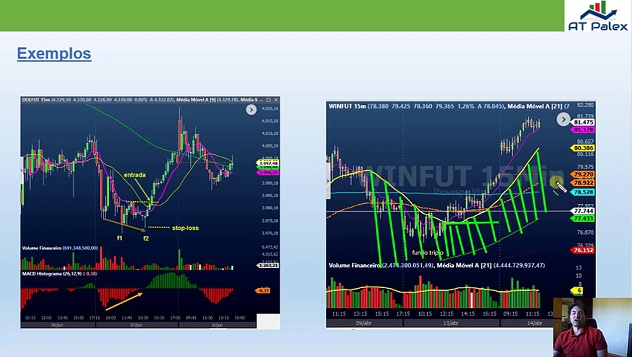Click WINFUT Volume Financeiro panel label
The image size is (632, 357).
(x=355, y=266)
